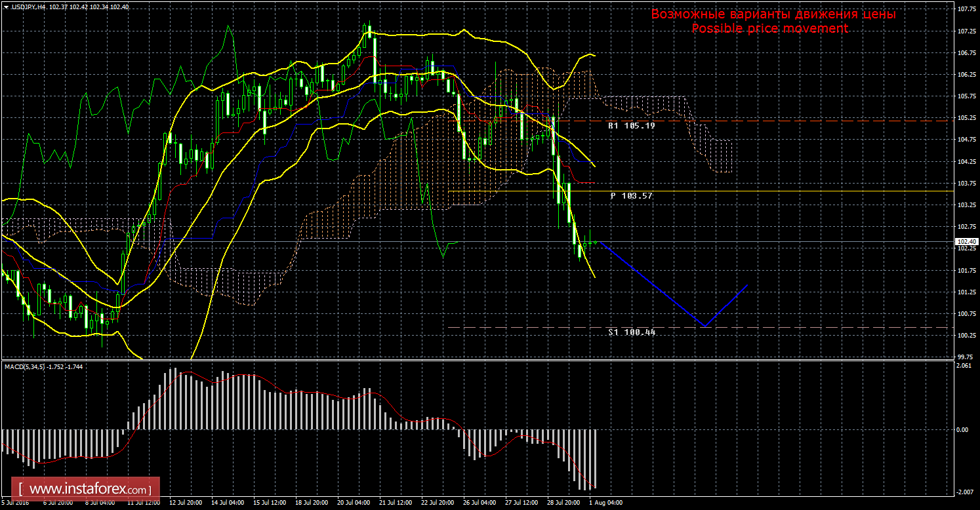
Task: Select the '1 Aug 04:00' time axis label
Action: tap(607, 503)
